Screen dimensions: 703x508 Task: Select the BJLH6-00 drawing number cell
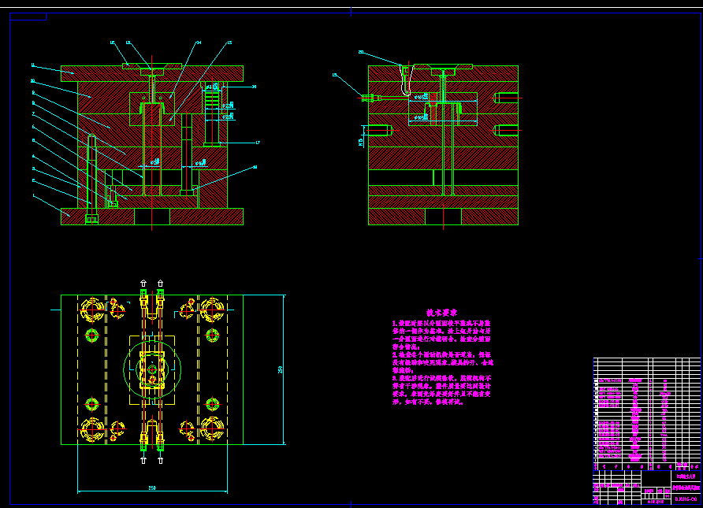tap(686, 499)
